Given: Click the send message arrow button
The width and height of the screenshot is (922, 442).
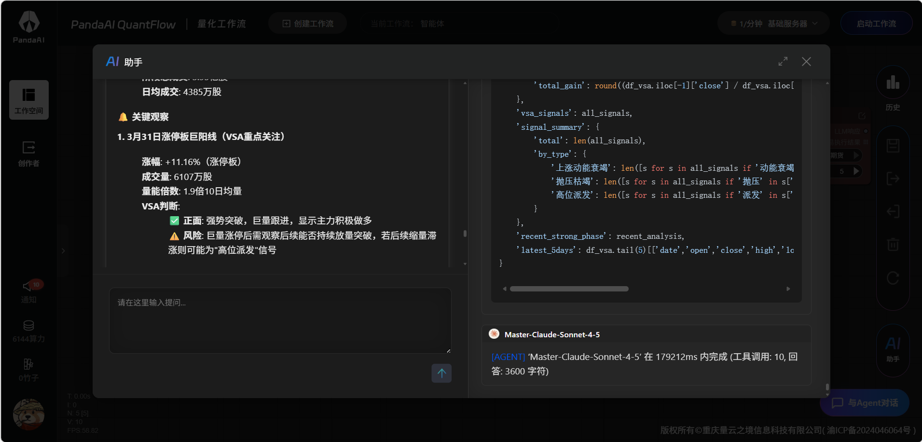Looking at the screenshot, I should pyautogui.click(x=441, y=373).
